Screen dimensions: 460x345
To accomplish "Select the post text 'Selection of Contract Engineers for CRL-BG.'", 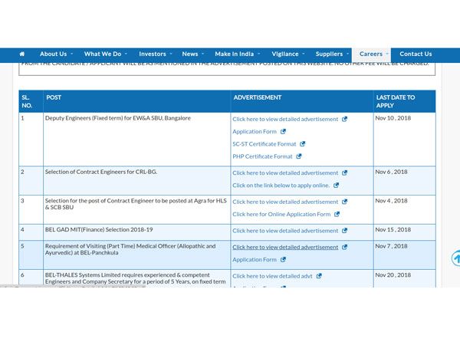I will point(101,172).
